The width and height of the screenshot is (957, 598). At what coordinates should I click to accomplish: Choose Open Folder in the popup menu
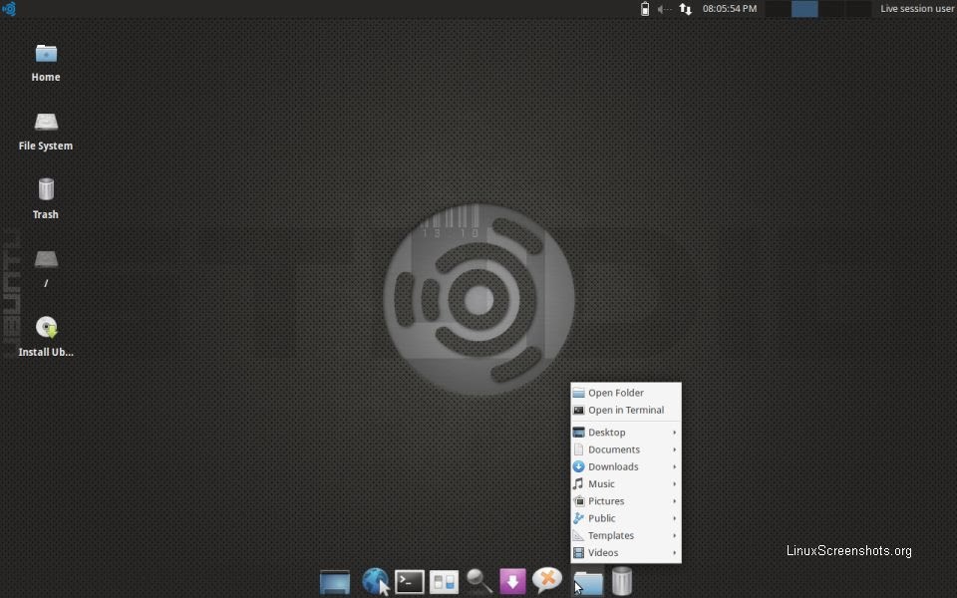626,393
